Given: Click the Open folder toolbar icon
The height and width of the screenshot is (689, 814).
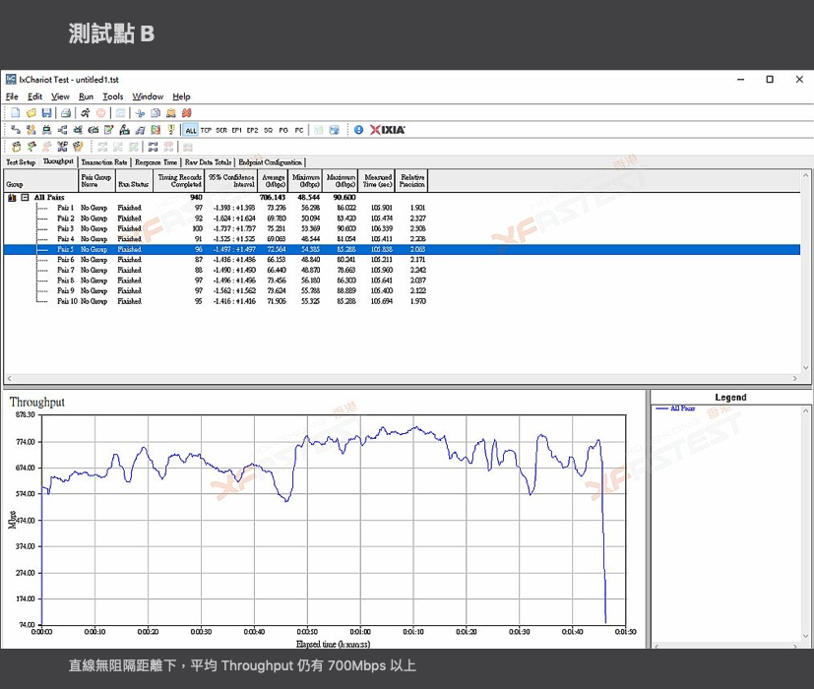Looking at the screenshot, I should (x=31, y=113).
